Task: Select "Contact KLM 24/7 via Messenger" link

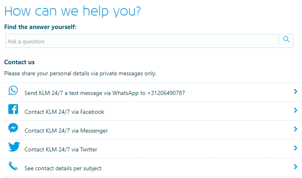Action: (66, 131)
